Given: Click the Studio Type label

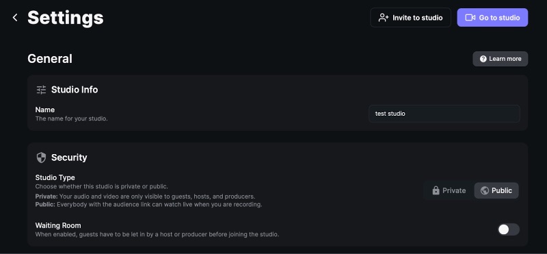Looking at the screenshot, I should coord(55,177).
